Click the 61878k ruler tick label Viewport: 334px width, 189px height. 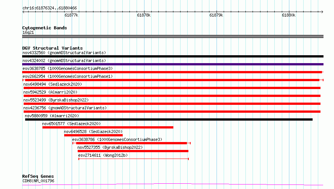point(144,15)
